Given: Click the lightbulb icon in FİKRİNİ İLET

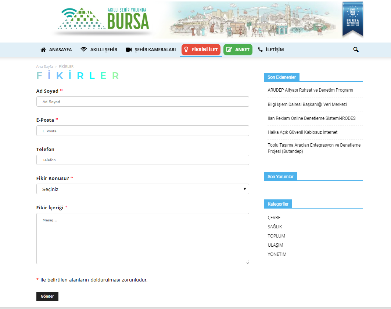Looking at the screenshot, I should point(186,49).
